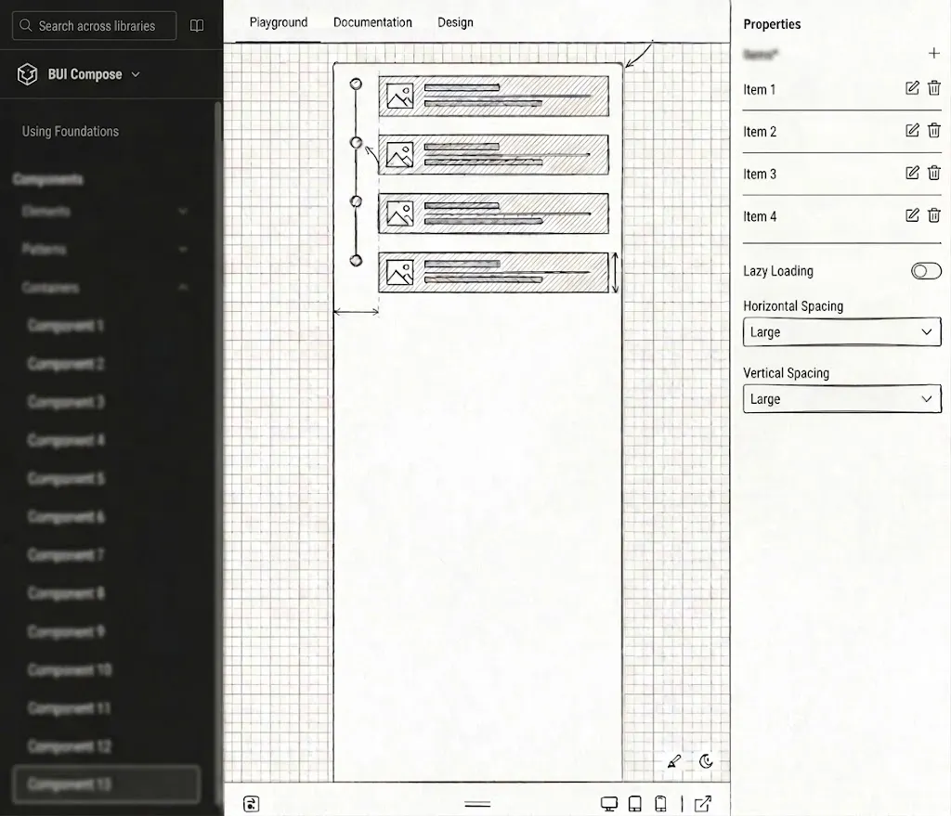Open Component 11 in sidebar
Image resolution: width=951 pixels, height=816 pixels.
(x=69, y=708)
